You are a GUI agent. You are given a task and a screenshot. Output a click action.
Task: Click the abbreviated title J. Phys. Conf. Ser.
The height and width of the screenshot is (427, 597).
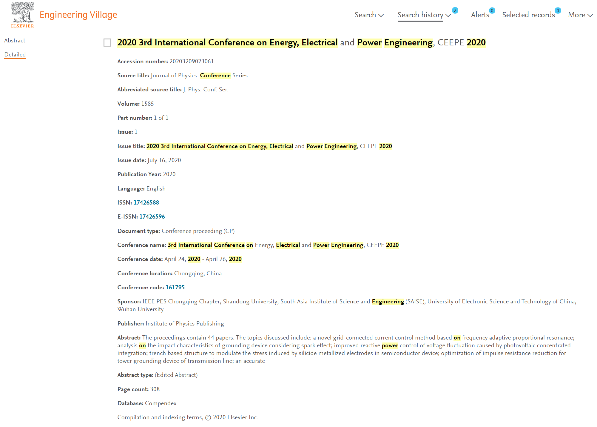(206, 90)
